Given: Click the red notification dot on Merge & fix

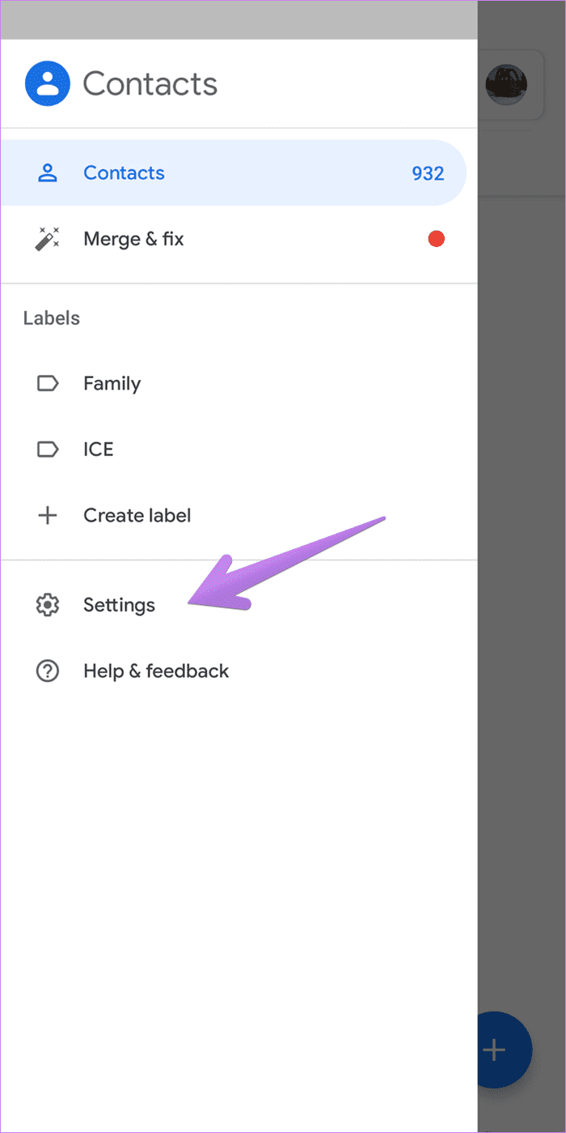Looking at the screenshot, I should point(436,239).
